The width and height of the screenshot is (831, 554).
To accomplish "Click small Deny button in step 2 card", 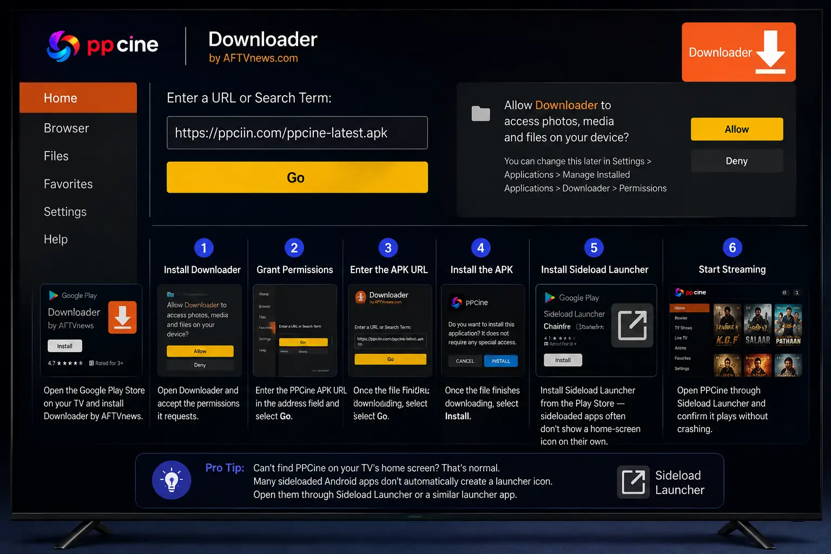I will coord(200,365).
